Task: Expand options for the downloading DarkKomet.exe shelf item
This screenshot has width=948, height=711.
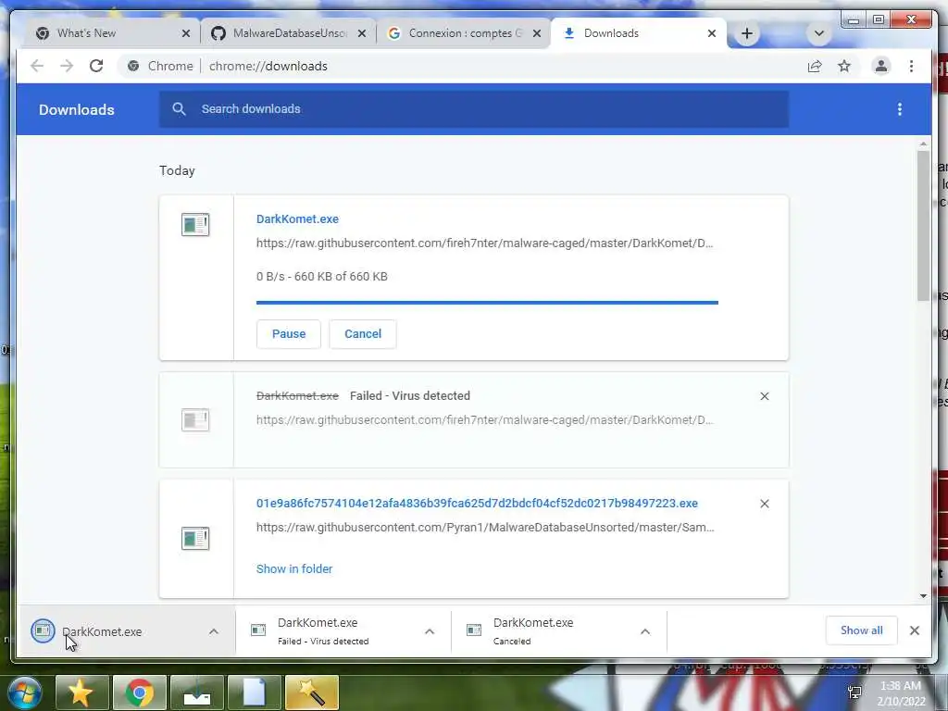Action: click(214, 631)
